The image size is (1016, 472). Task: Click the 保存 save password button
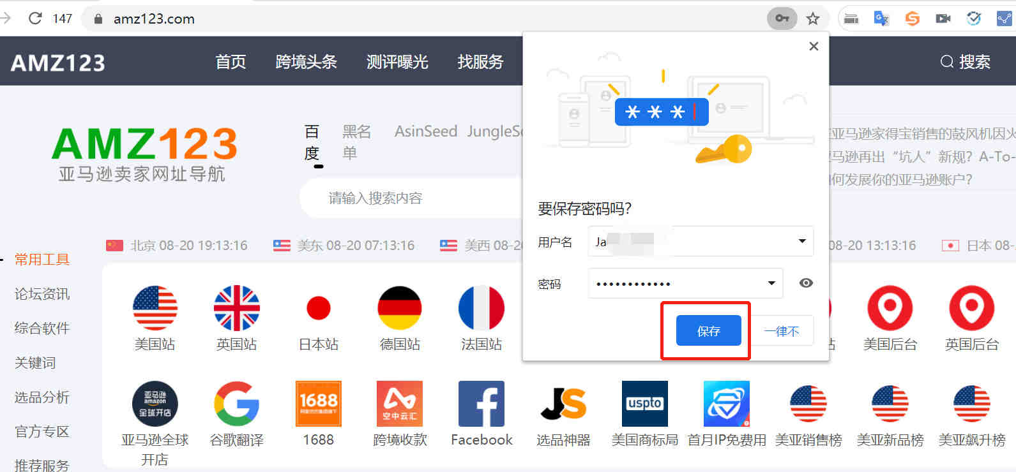[x=708, y=330]
